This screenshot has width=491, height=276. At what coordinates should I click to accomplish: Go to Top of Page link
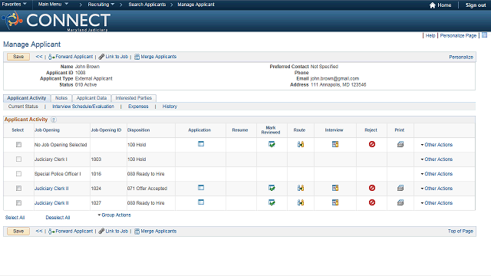tap(460, 232)
